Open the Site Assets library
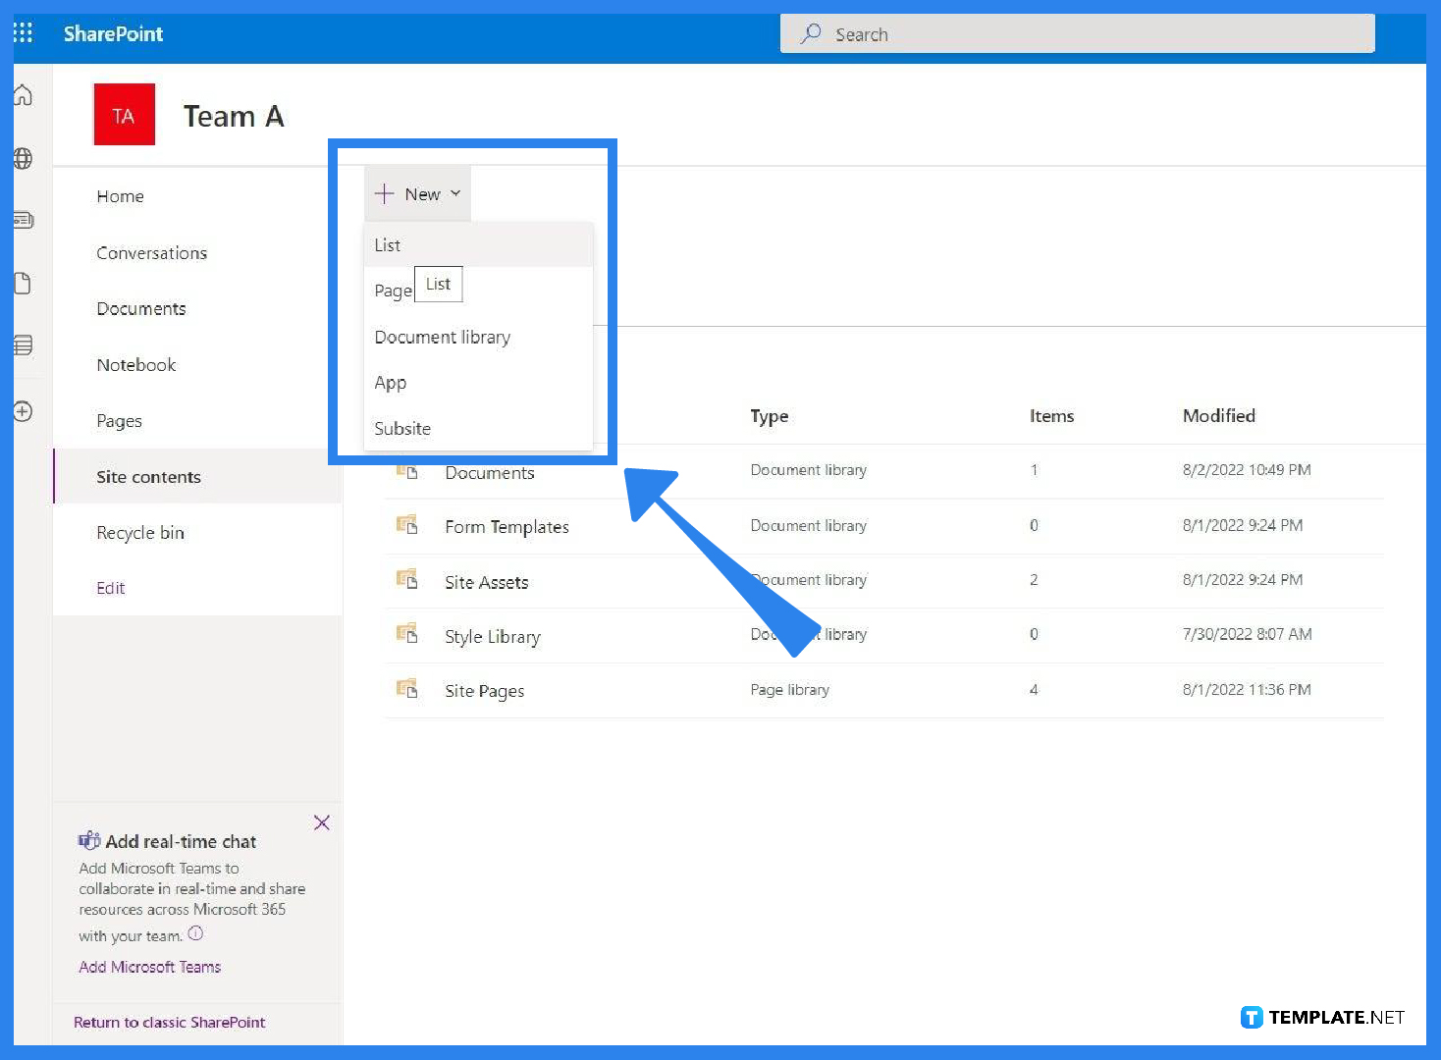The width and height of the screenshot is (1441, 1060). click(486, 582)
